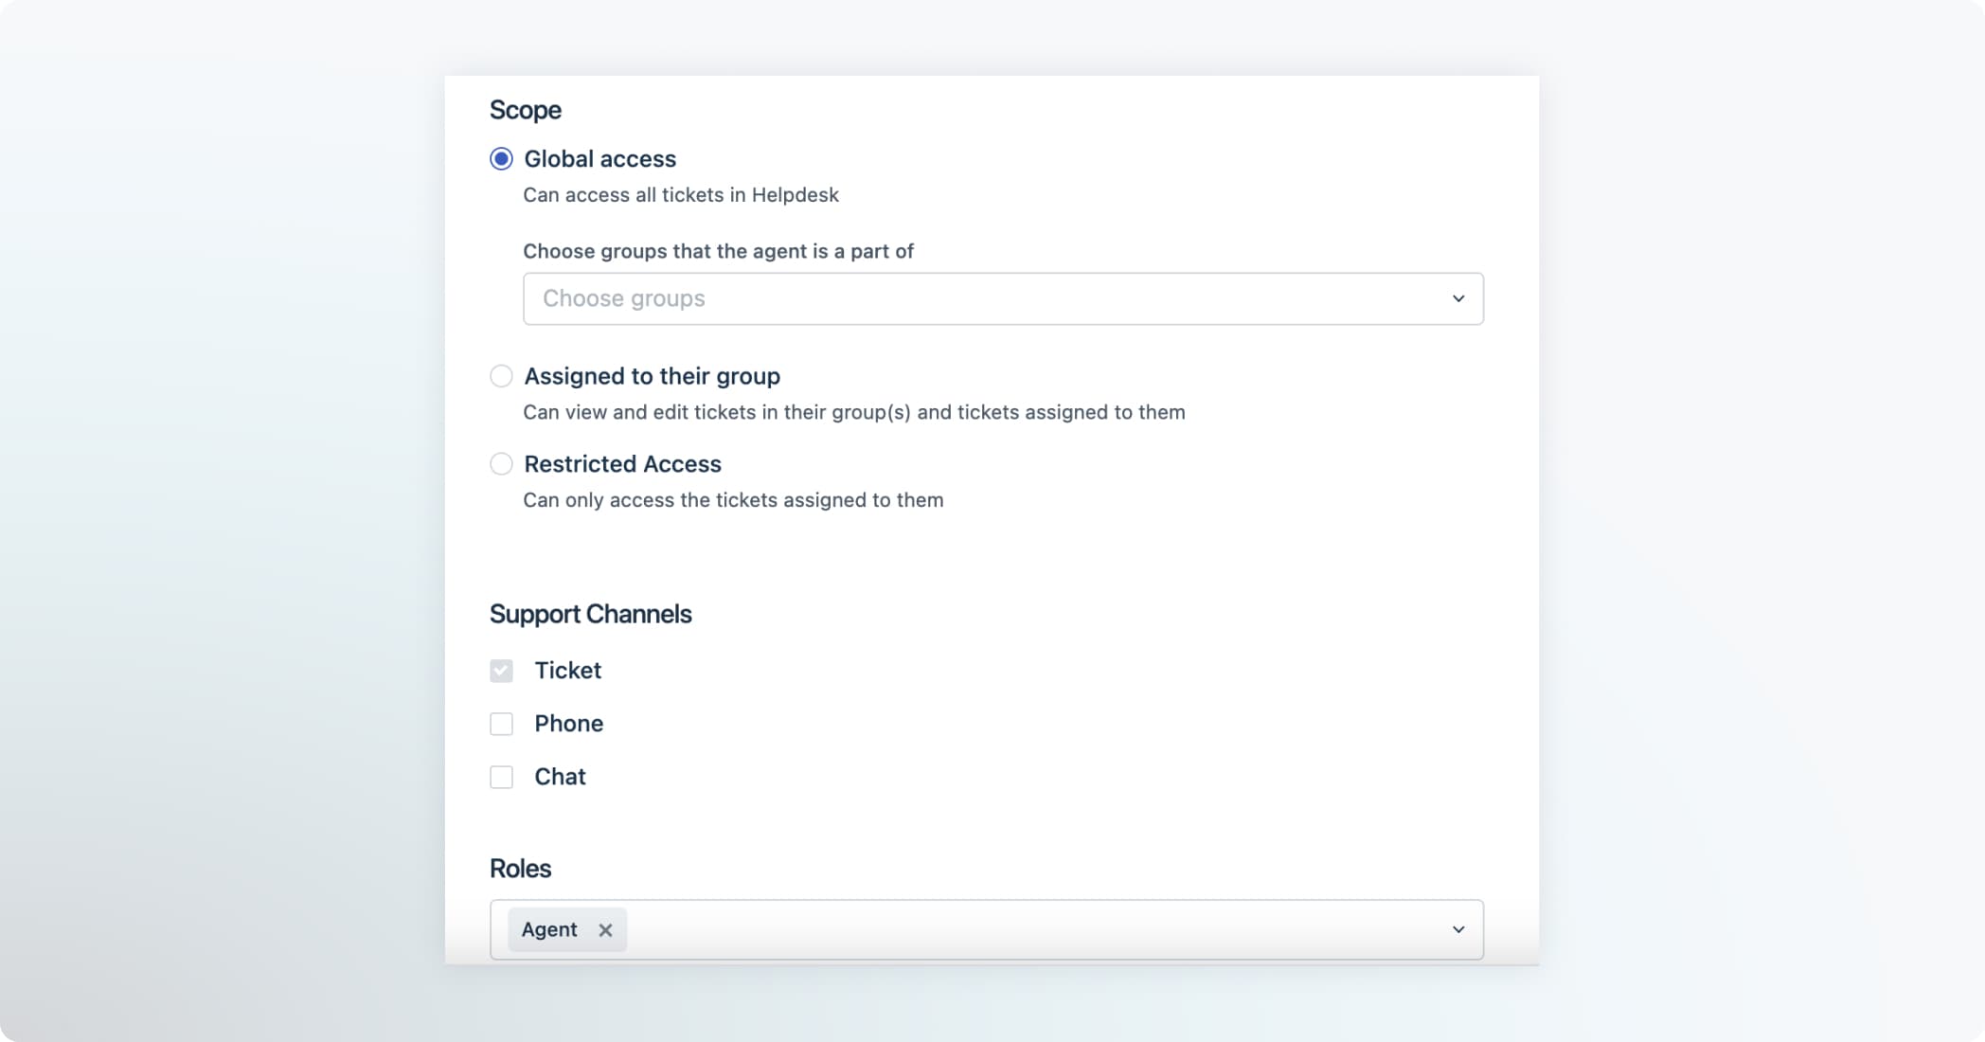Click the Ticket channel label
This screenshot has height=1042, width=1985.
click(x=568, y=671)
